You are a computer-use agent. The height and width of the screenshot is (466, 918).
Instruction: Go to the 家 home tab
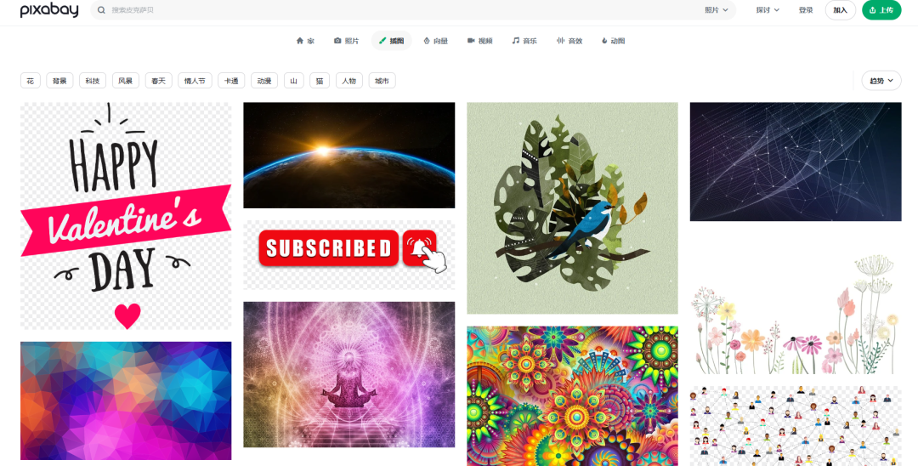[x=305, y=41]
